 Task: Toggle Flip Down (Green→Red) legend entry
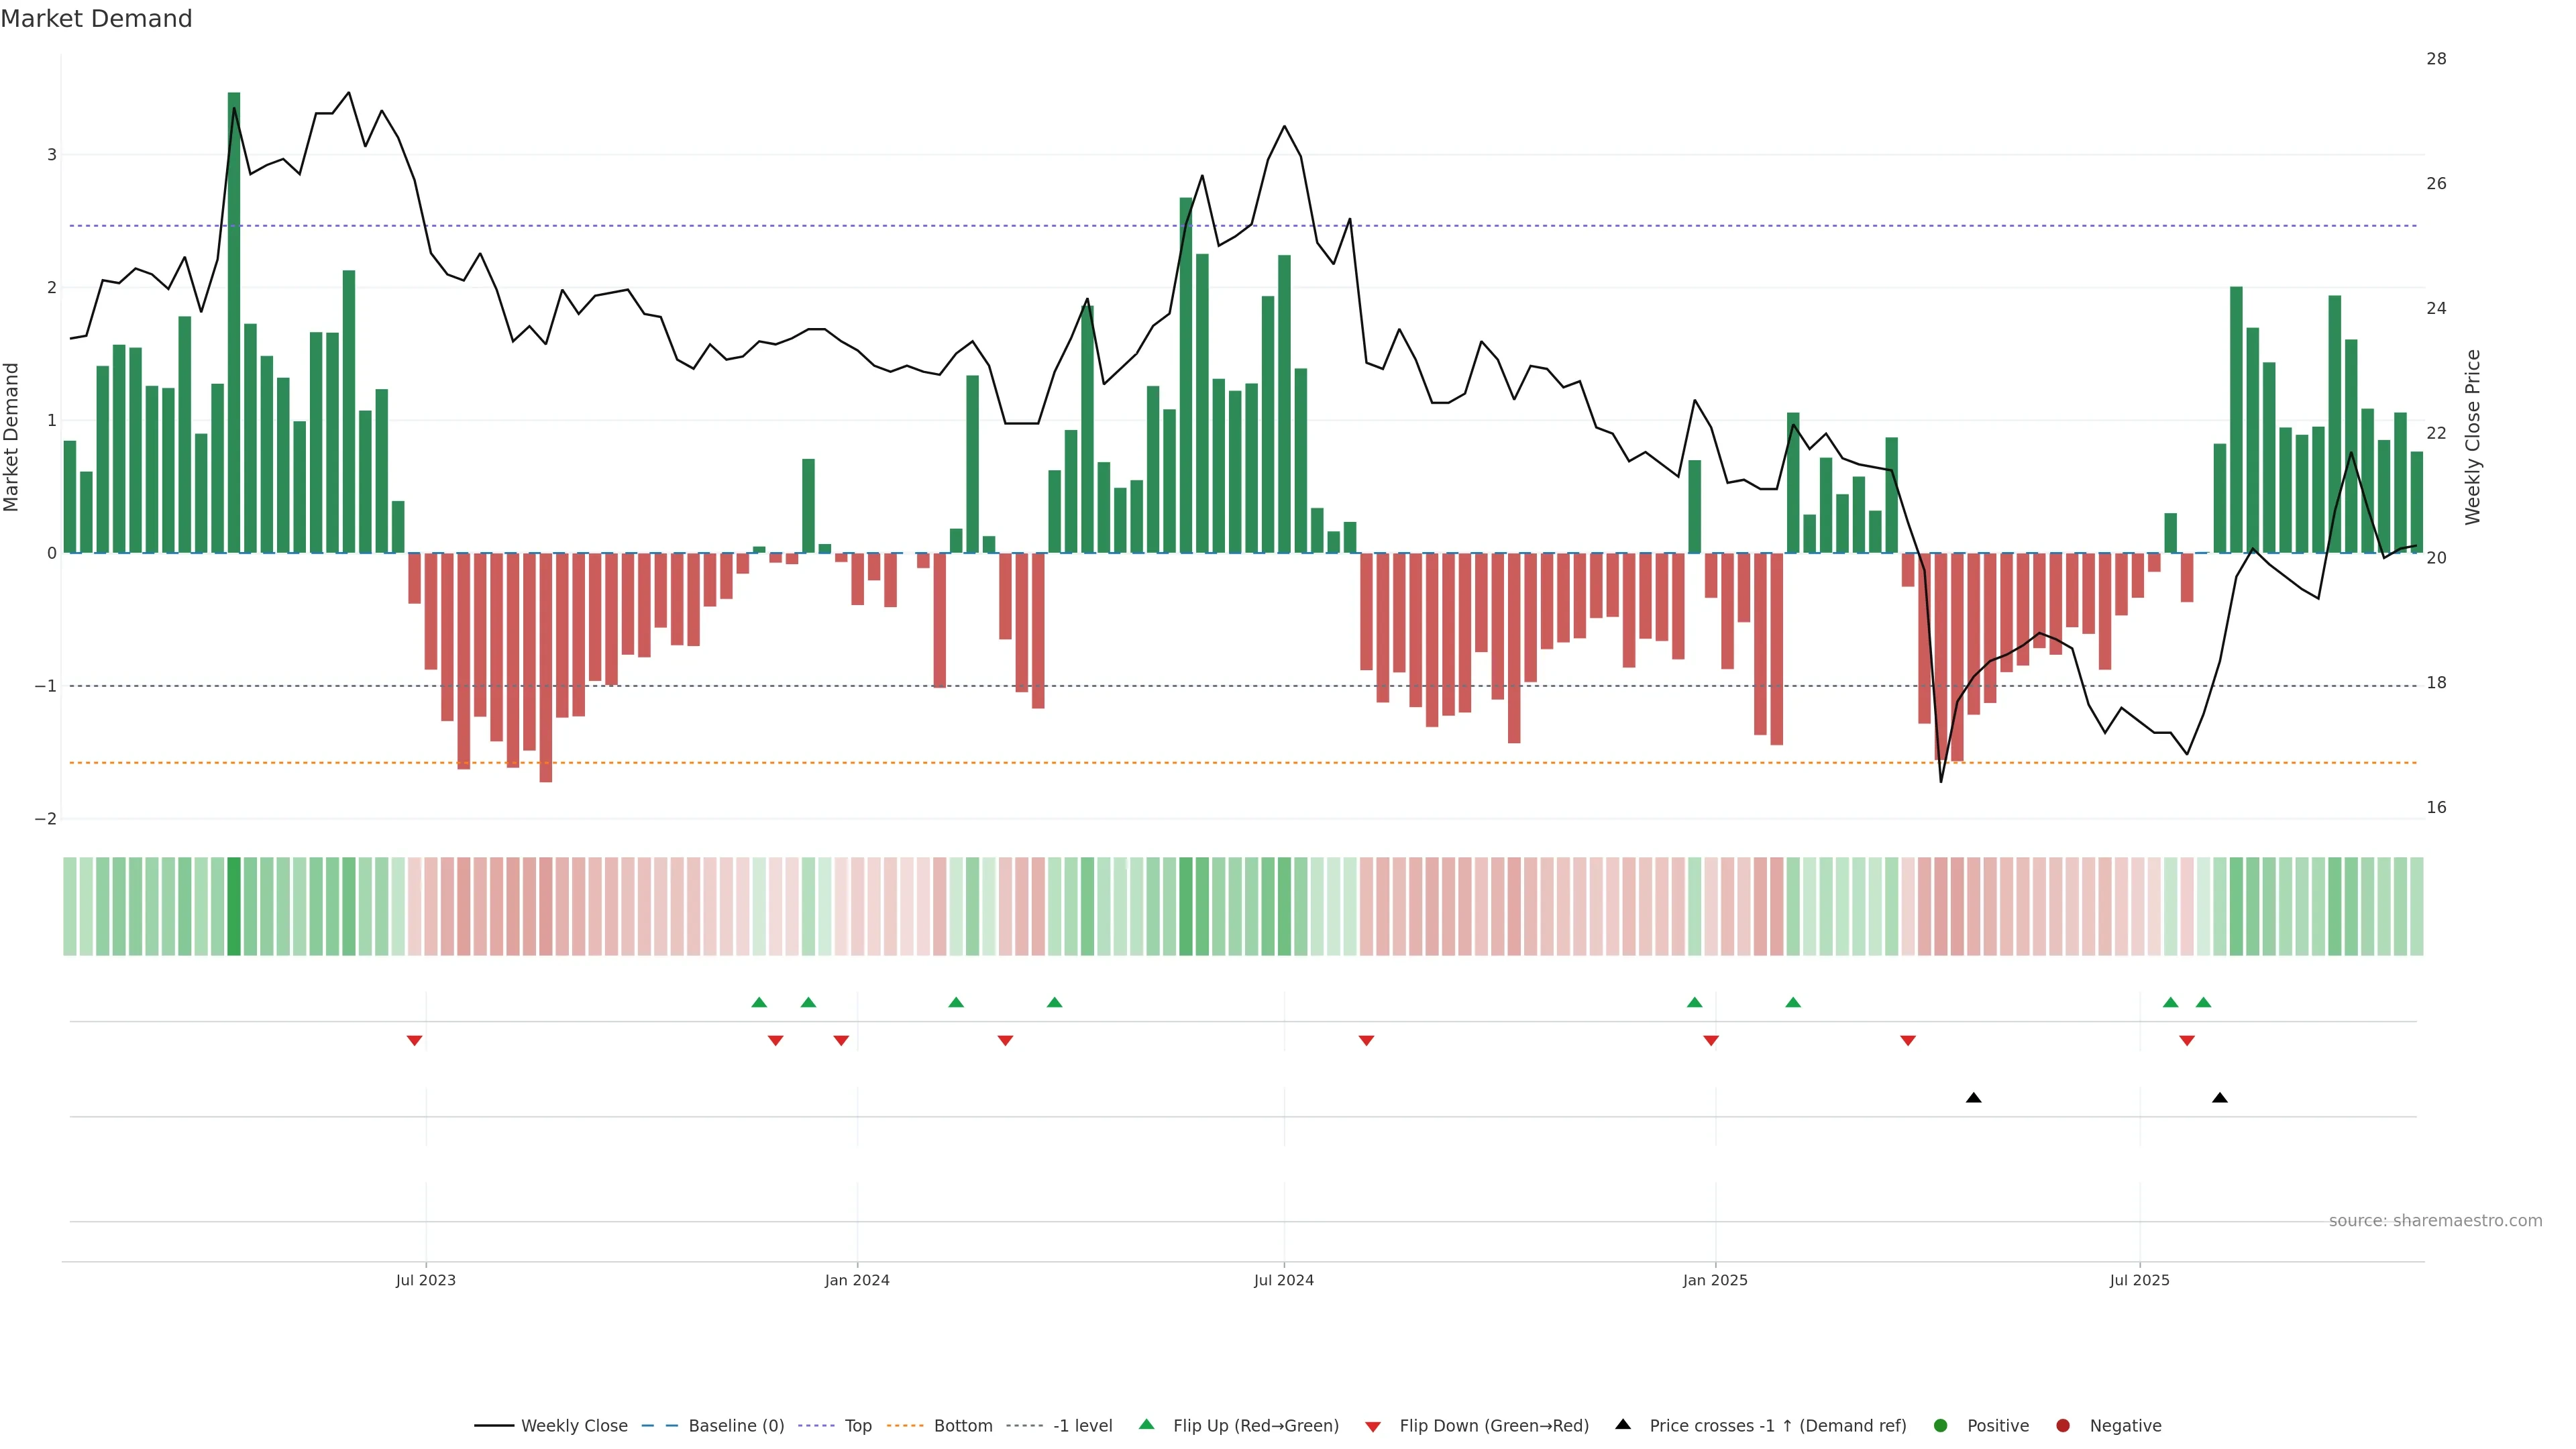[x=1493, y=1426]
